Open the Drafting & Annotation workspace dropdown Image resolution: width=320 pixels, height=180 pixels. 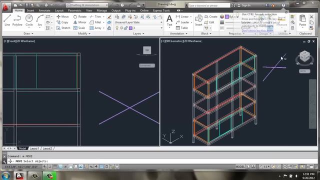coord(87,5)
